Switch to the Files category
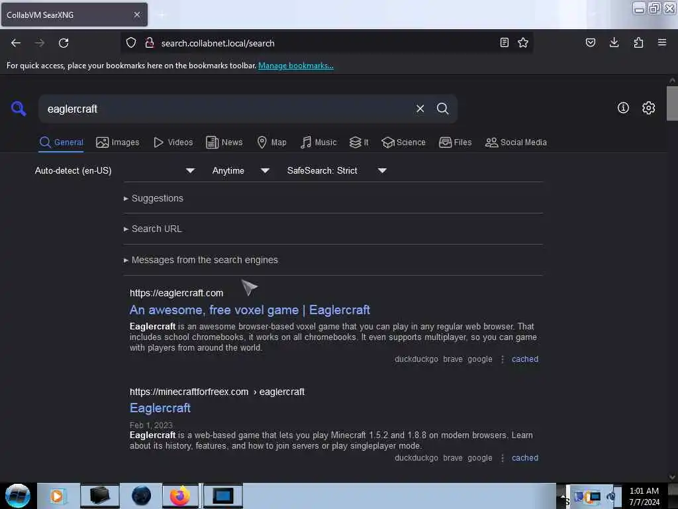Viewport: 678px width, 509px height. tap(455, 142)
